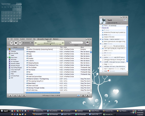Open the iTunes Browse eye icon

coord(87,42)
